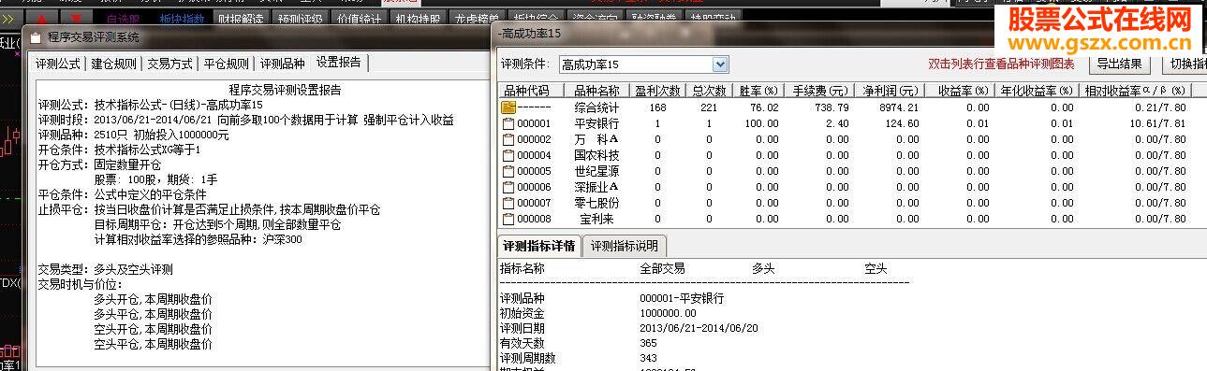Sort by the 品种代码 column header
The image size is (1207, 371).
tap(531, 91)
